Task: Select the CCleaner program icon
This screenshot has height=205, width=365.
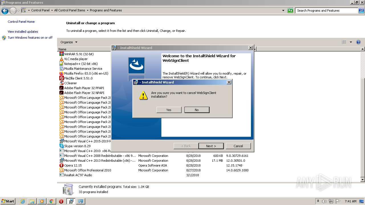Action: coord(61,83)
